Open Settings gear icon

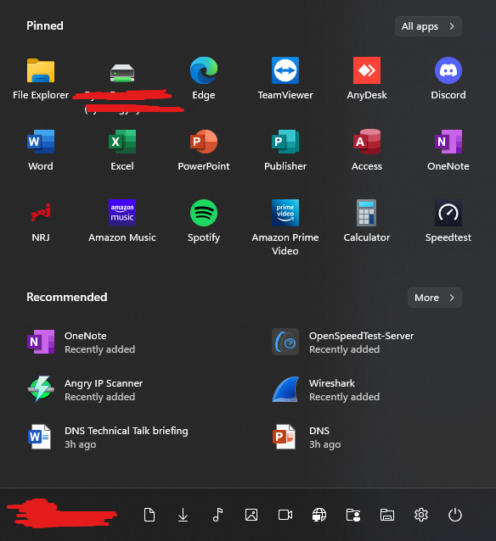(x=421, y=515)
